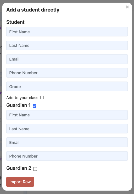Viewport: 134px width, 194px height.
Task: Select the Student Email input
Action: click(x=67, y=59)
